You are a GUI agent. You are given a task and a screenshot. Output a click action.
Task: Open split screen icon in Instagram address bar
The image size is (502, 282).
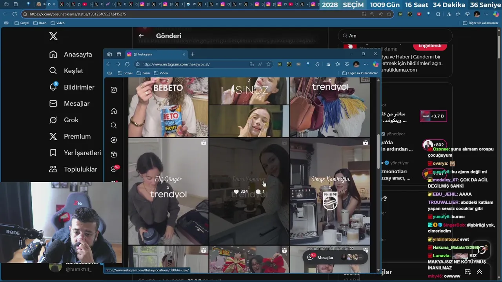point(252,64)
